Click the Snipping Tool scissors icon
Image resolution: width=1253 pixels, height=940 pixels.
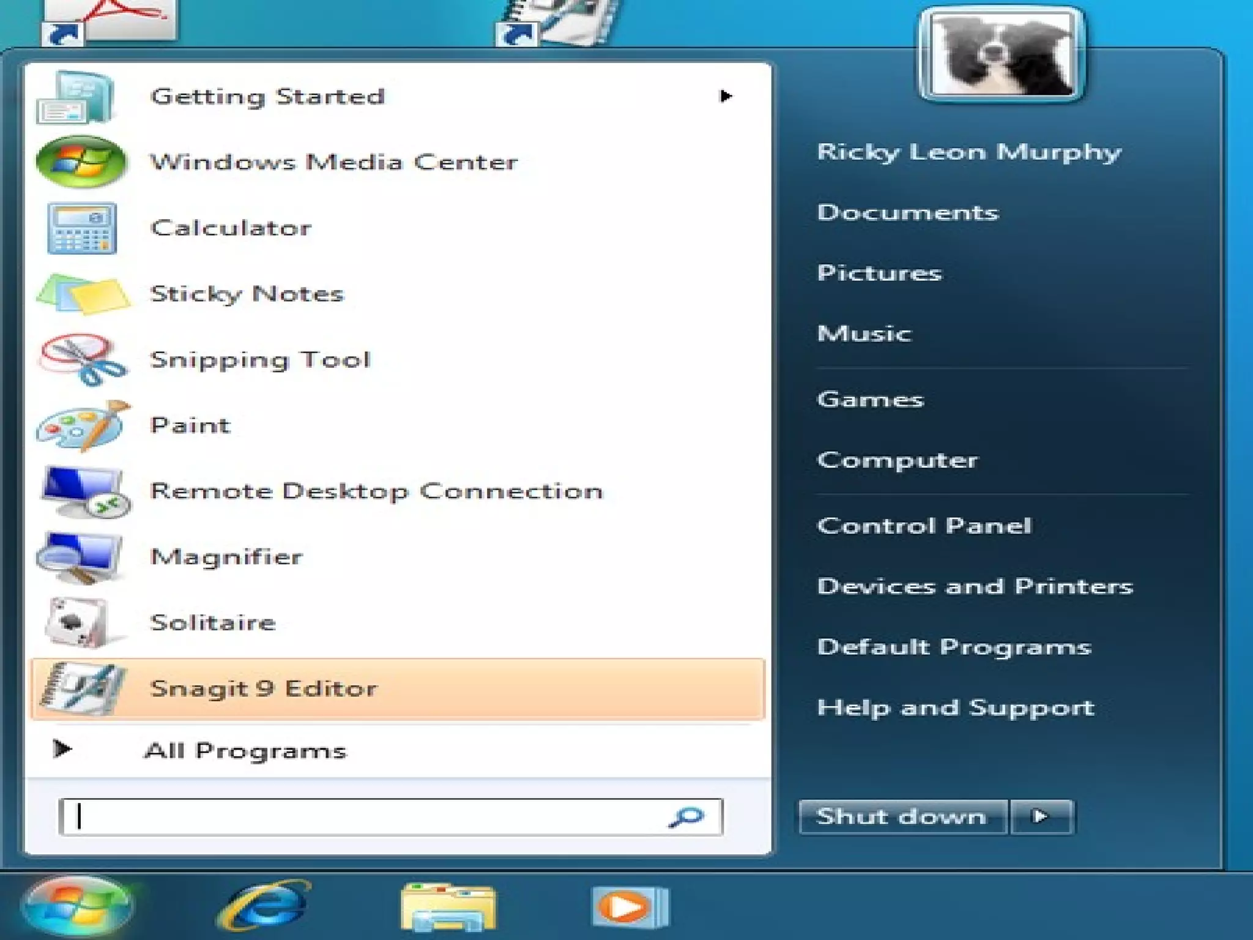pyautogui.click(x=83, y=360)
